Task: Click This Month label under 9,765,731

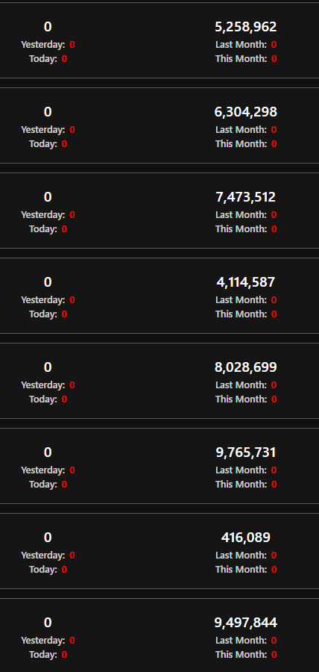Action: [241, 485]
